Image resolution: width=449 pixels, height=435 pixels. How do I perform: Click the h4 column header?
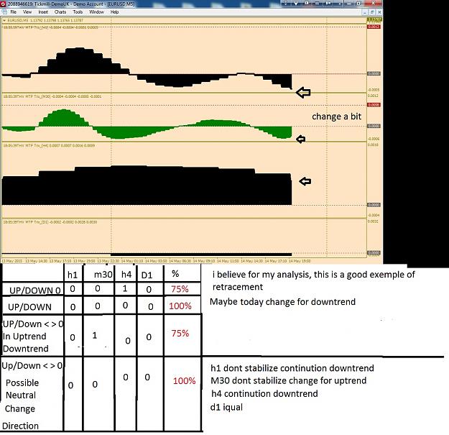tap(126, 275)
